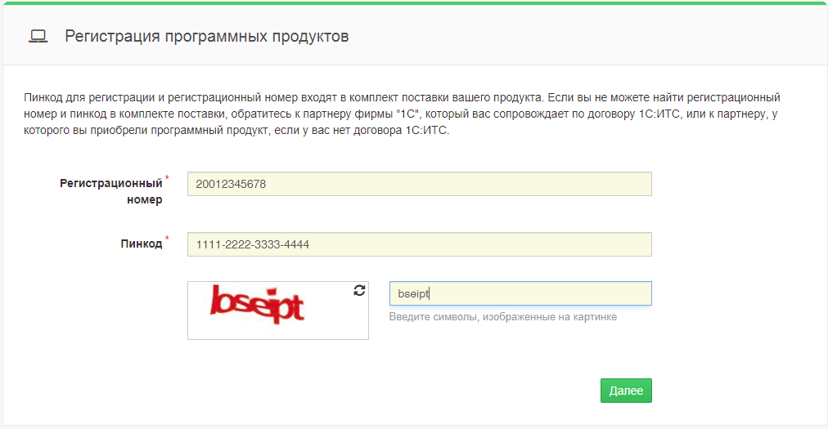
Task: Click the red asterisk beside Регистрационный номер
Action: pyautogui.click(x=168, y=178)
